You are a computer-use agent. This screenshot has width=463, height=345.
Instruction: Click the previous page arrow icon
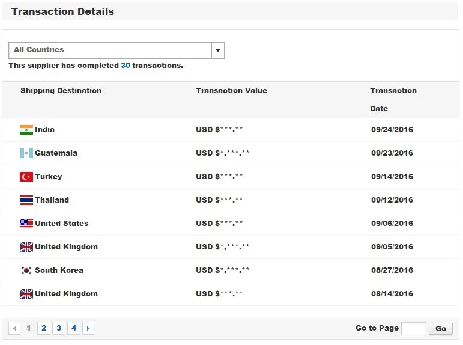pos(15,328)
